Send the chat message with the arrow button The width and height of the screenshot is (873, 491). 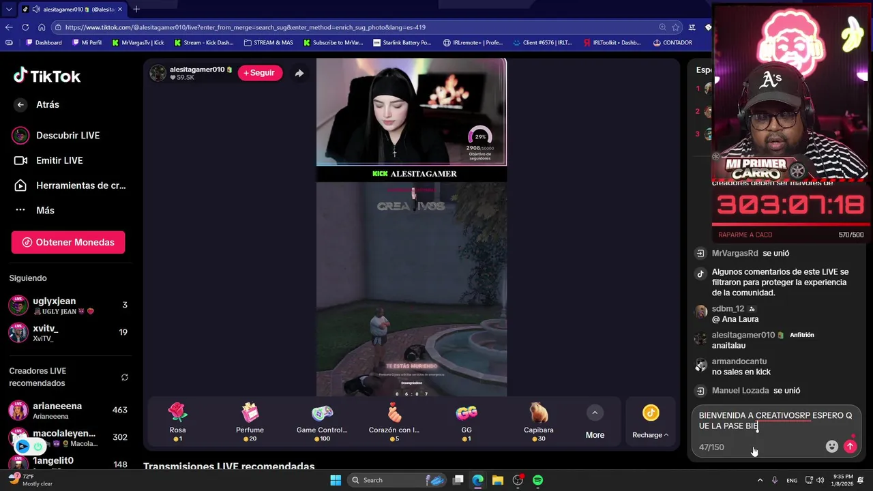point(850,447)
